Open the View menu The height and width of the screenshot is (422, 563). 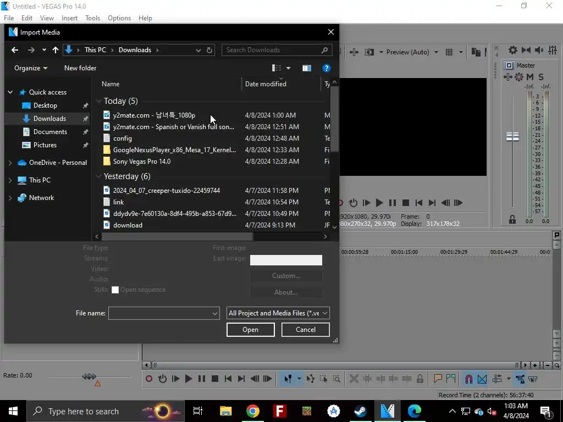(x=47, y=18)
